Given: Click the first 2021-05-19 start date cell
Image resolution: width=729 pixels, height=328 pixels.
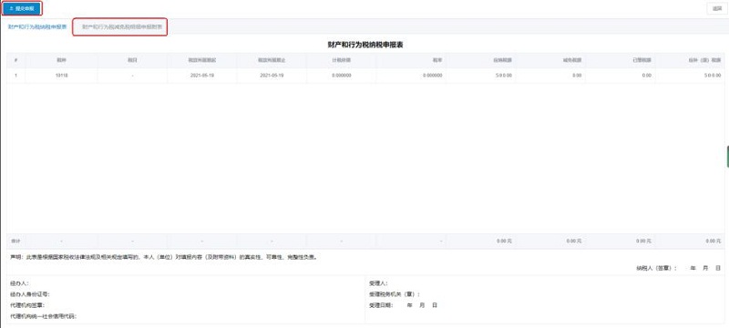Looking at the screenshot, I should coord(201,76).
